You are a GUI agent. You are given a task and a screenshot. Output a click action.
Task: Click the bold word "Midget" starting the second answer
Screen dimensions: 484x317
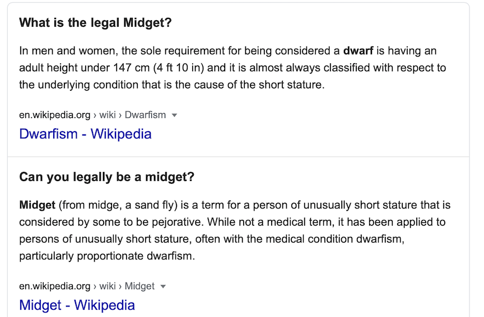tap(36, 205)
